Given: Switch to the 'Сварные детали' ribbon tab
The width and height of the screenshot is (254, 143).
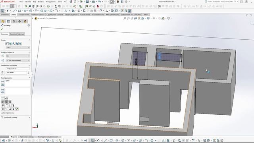Looking at the screenshot, I should click(71, 15).
